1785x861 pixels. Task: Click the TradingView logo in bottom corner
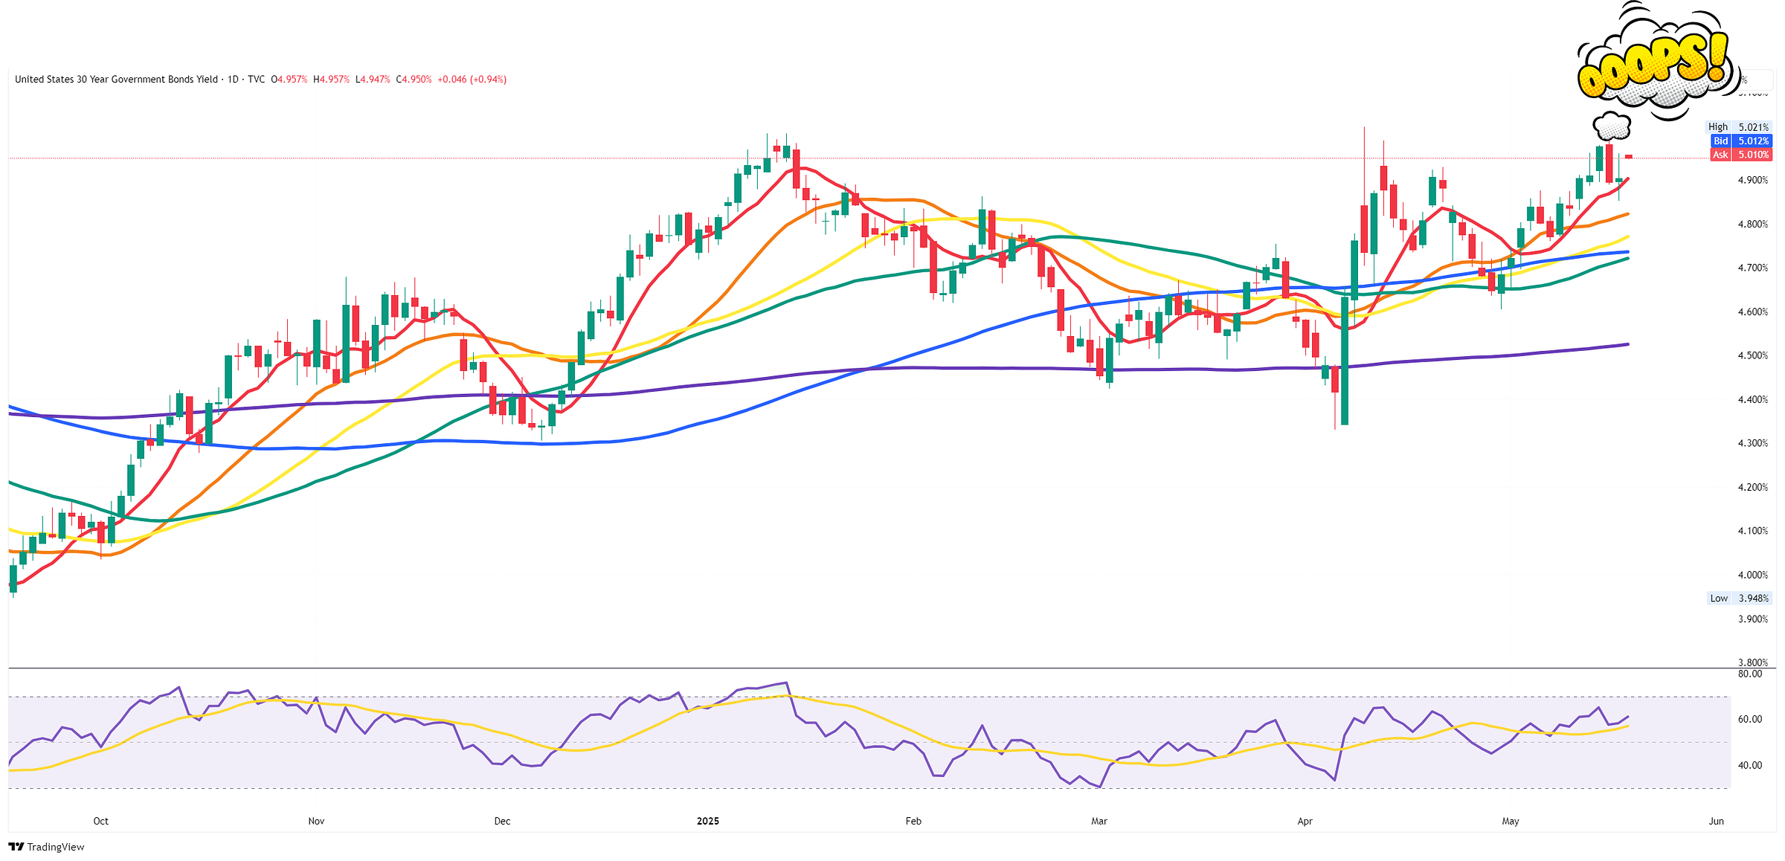[46, 847]
